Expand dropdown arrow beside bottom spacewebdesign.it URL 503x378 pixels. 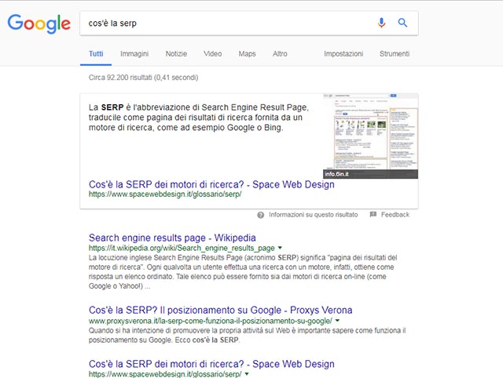click(x=247, y=373)
